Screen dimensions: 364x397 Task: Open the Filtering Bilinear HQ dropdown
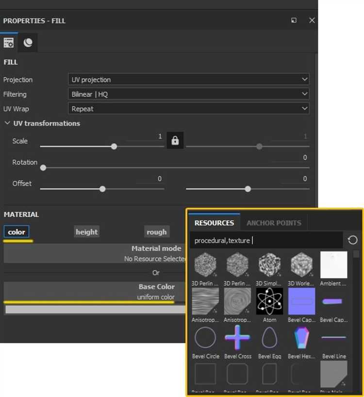(x=189, y=94)
